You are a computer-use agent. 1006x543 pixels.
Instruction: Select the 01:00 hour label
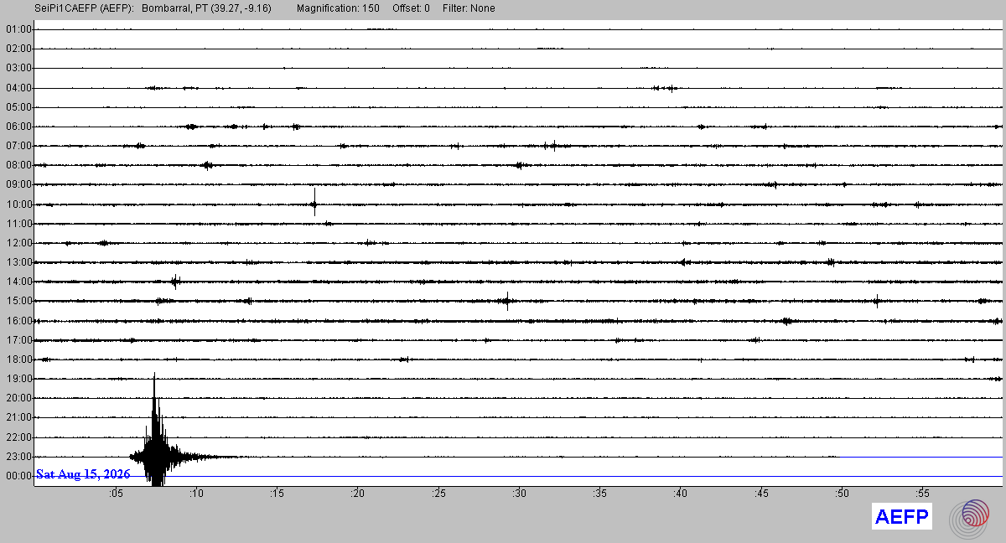point(18,29)
